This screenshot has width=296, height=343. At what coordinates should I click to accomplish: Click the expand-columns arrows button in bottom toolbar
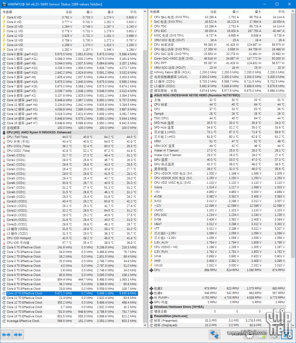pos(6,335)
